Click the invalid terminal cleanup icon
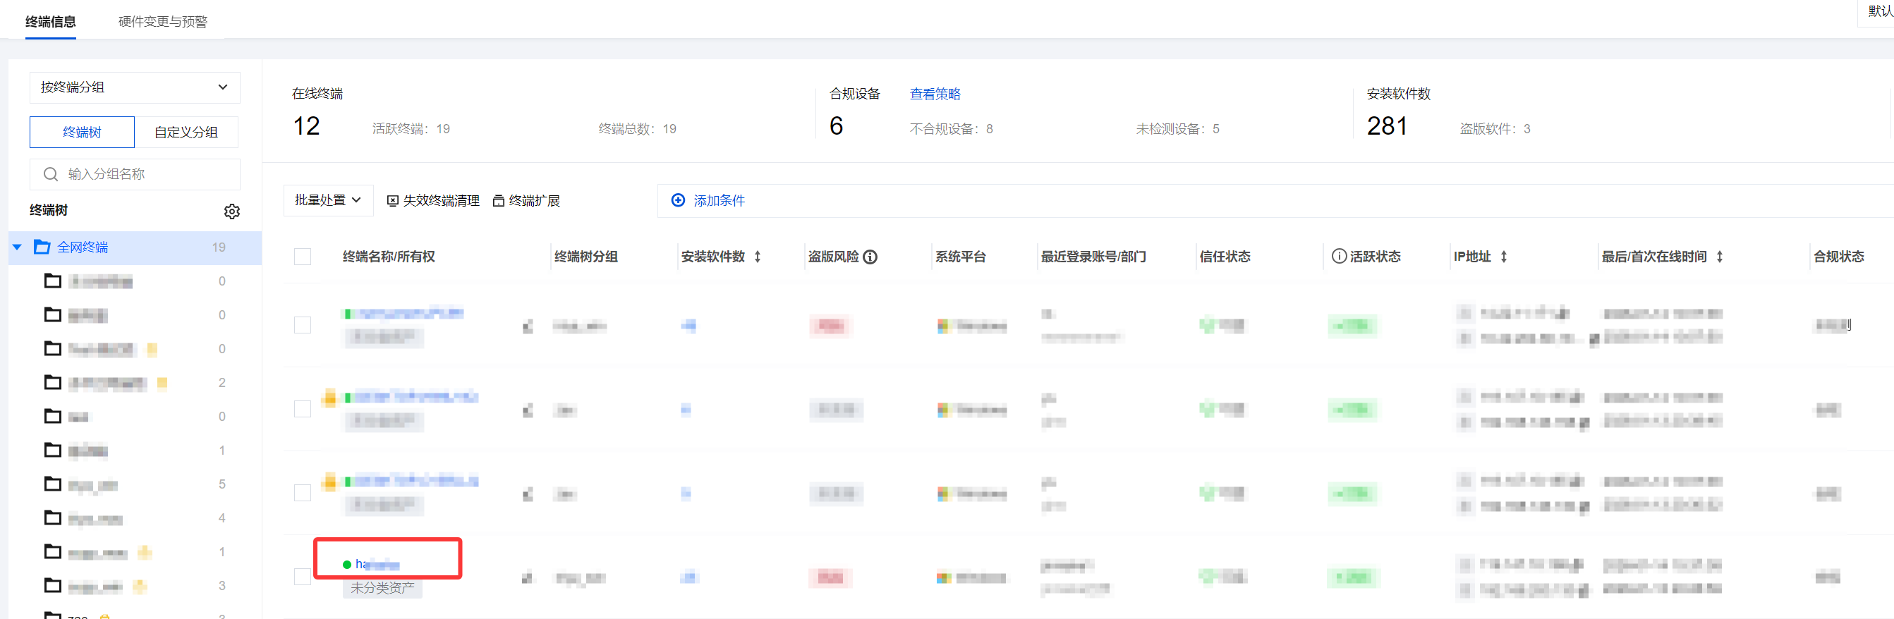Screen dimensions: 1894x619 coord(393,201)
